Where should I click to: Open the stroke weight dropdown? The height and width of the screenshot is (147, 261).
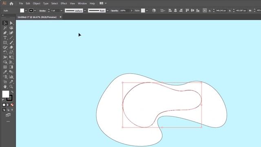point(61,11)
